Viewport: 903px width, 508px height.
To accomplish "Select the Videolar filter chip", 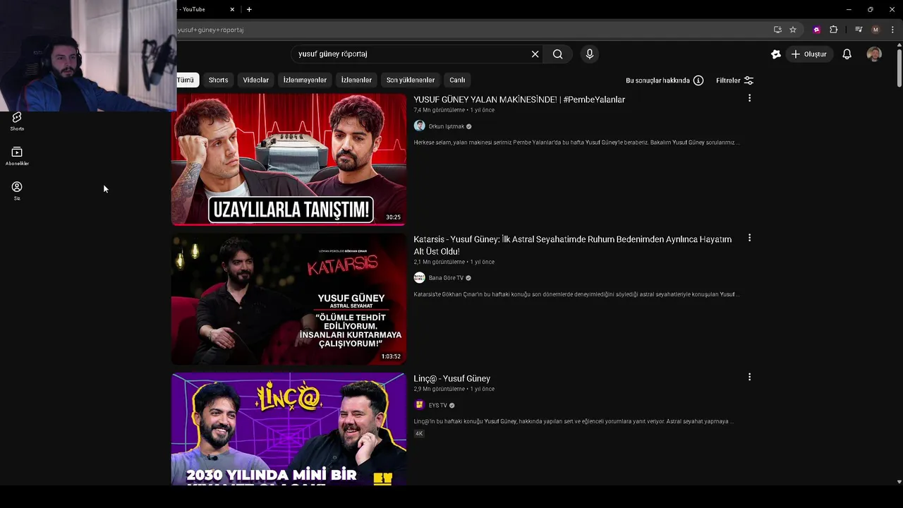I will (256, 80).
